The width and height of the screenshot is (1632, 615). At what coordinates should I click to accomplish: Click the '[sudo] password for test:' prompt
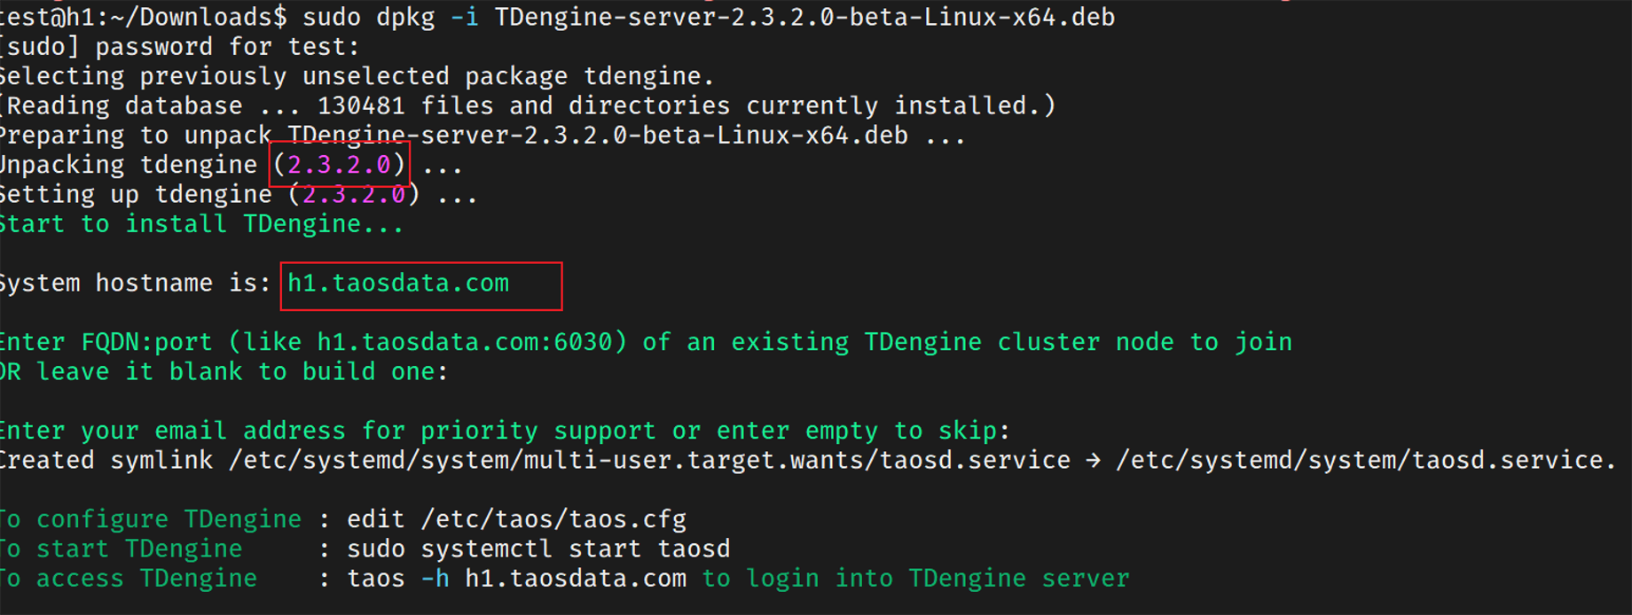(180, 47)
